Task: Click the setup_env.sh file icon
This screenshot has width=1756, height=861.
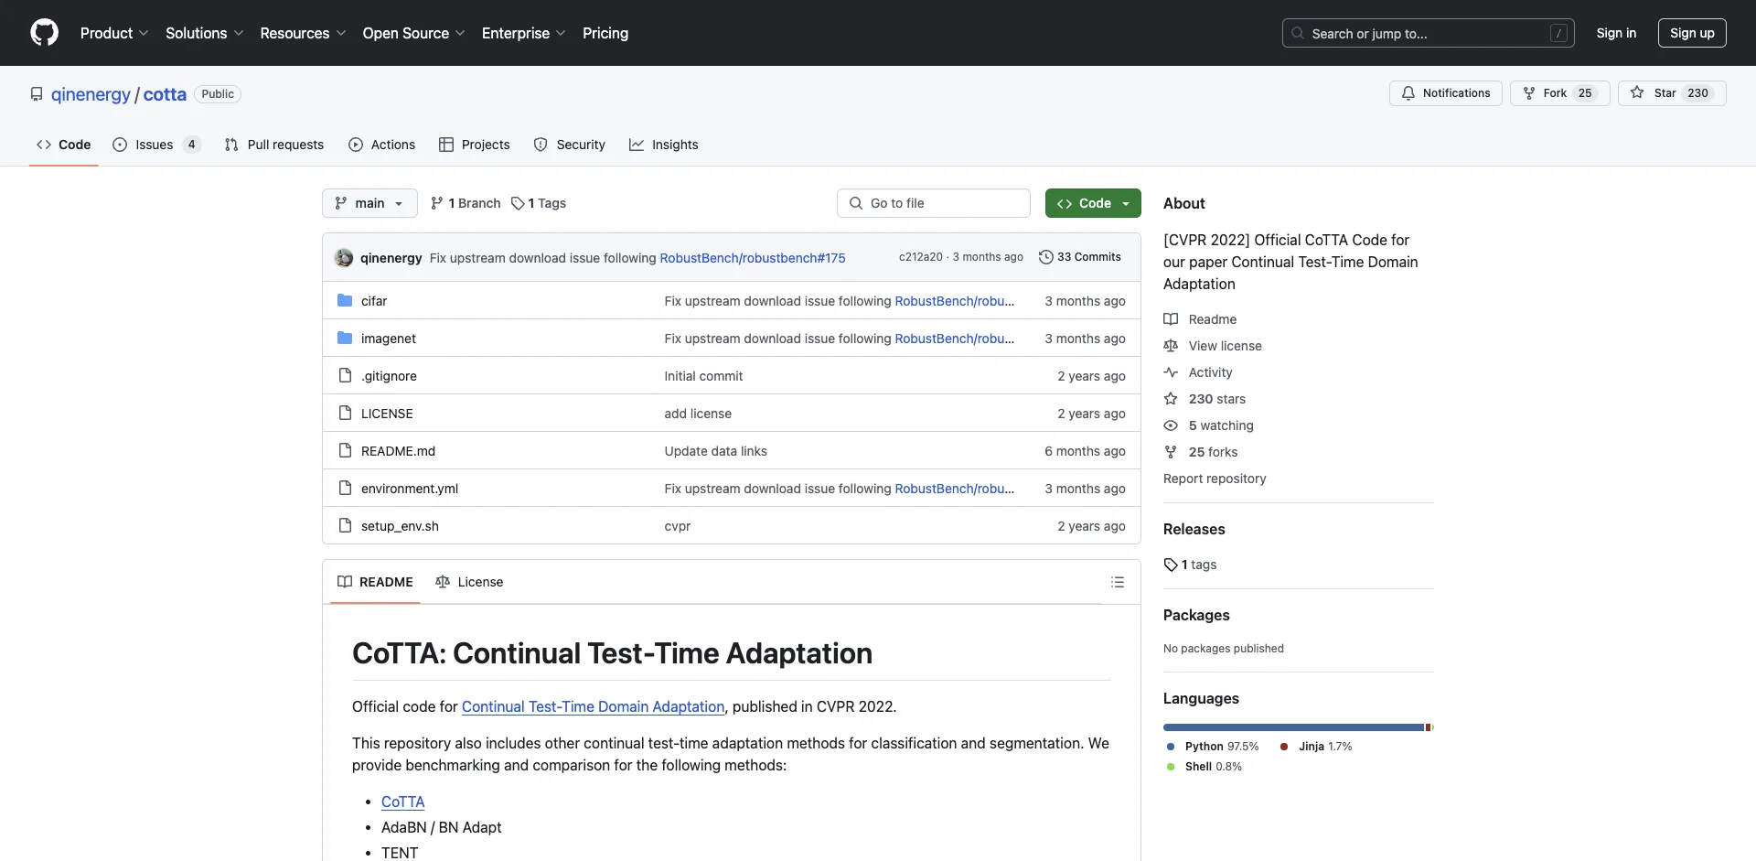Action: tap(345, 525)
